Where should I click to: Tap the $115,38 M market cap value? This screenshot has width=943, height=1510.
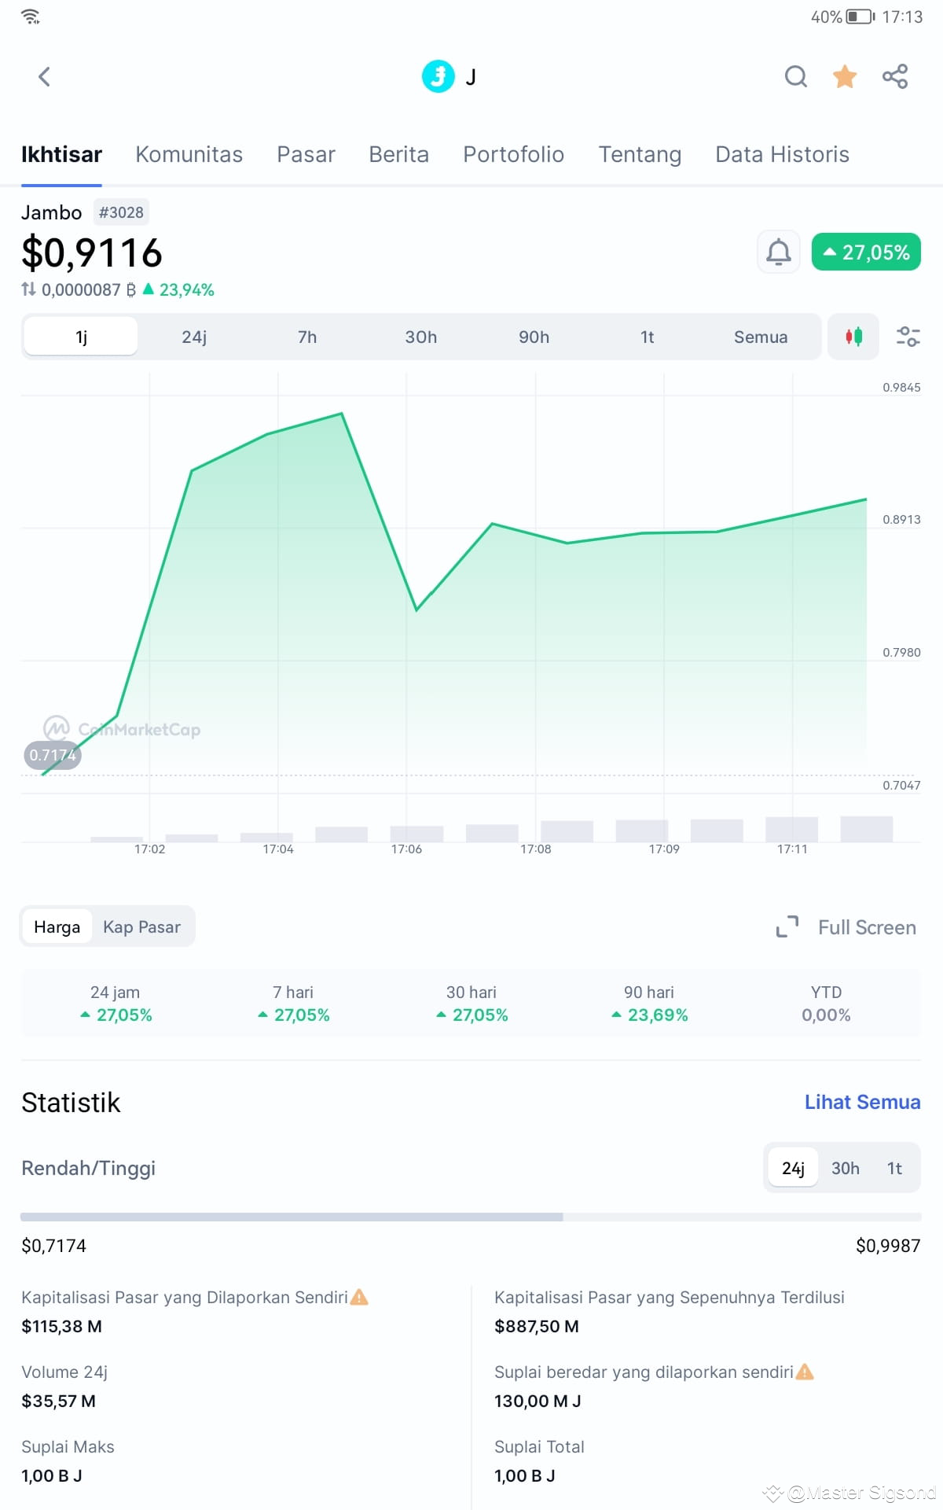(x=61, y=1326)
